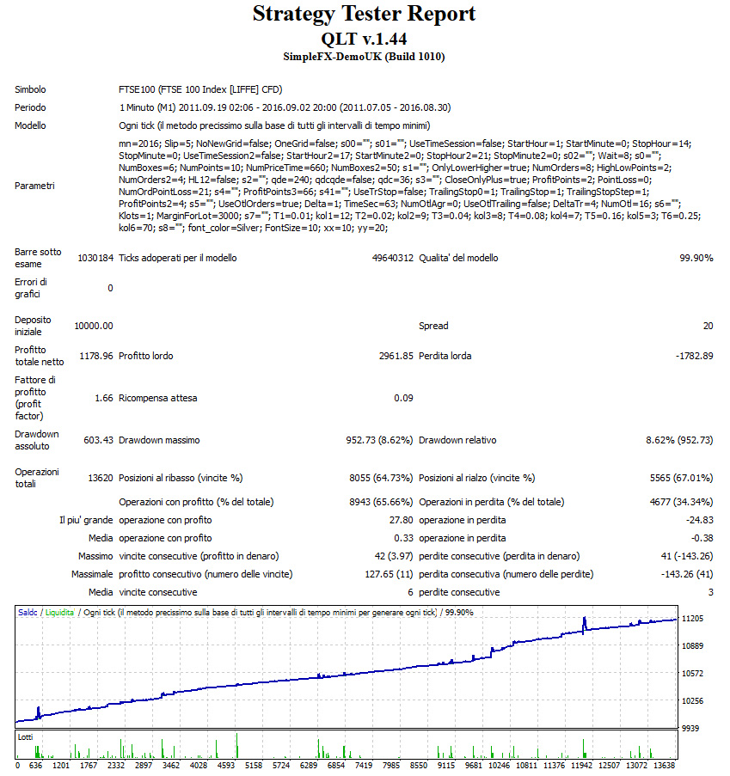Click the Drawdown relativo label

point(457,440)
